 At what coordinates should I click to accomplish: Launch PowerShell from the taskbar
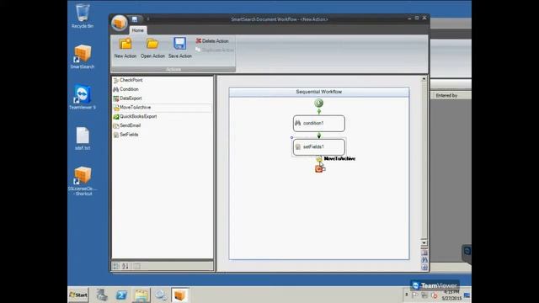click(x=121, y=295)
